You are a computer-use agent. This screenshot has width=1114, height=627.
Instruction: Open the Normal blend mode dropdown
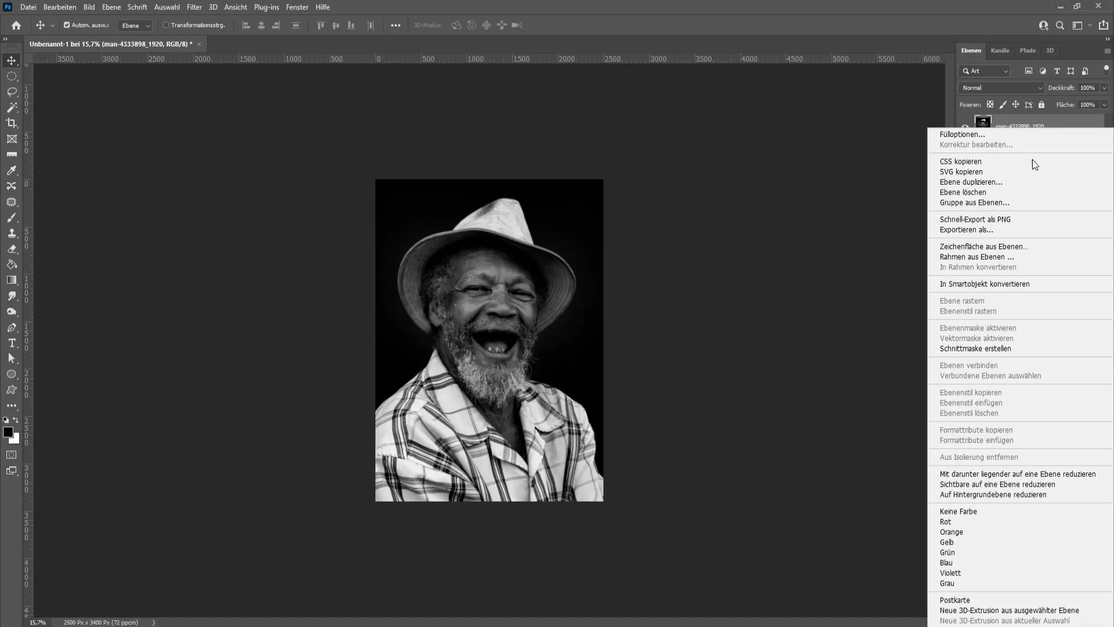1001,88
